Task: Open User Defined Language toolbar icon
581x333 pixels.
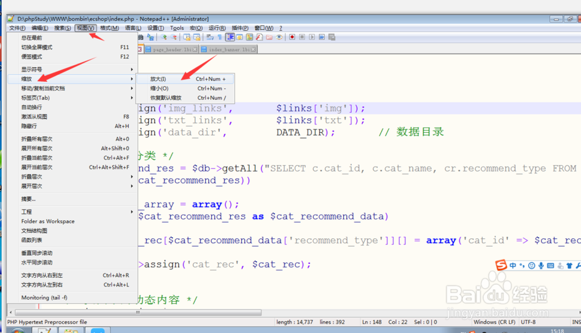Action: point(239,37)
